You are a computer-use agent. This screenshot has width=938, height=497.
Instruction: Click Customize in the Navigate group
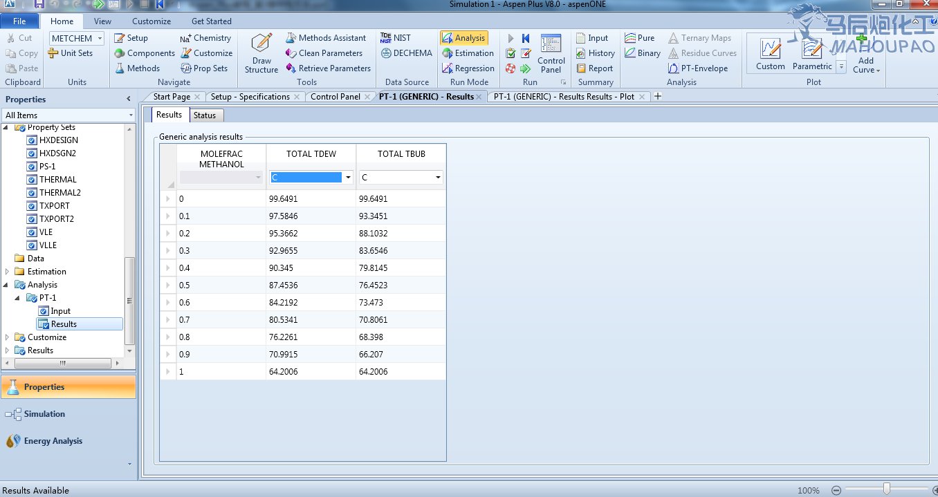point(206,53)
